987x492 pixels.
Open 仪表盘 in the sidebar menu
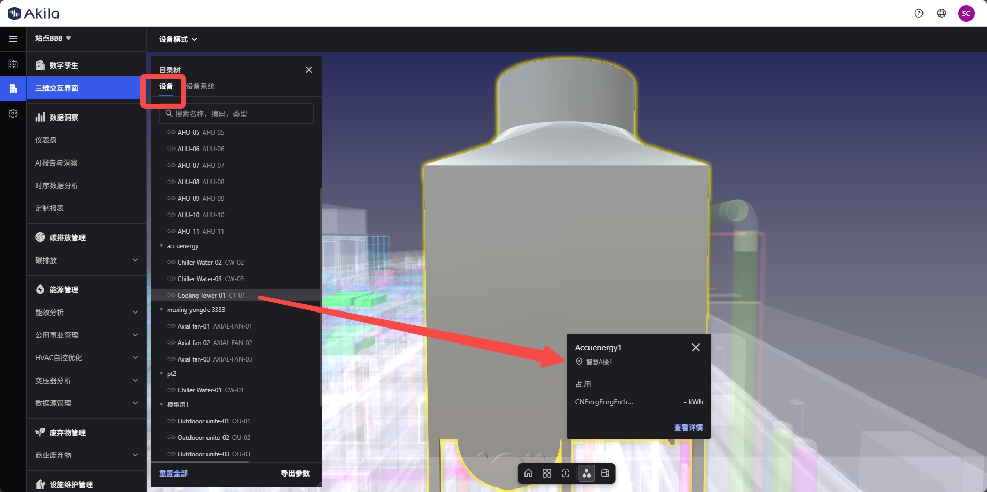click(46, 140)
